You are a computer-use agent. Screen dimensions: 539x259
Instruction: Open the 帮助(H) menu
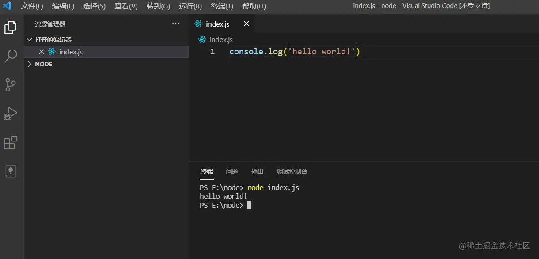tap(254, 6)
